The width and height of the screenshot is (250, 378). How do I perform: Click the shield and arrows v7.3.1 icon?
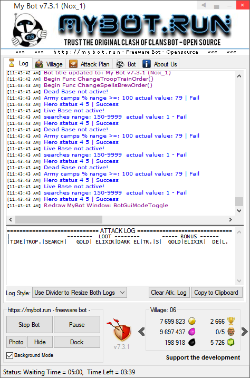tap(120, 330)
